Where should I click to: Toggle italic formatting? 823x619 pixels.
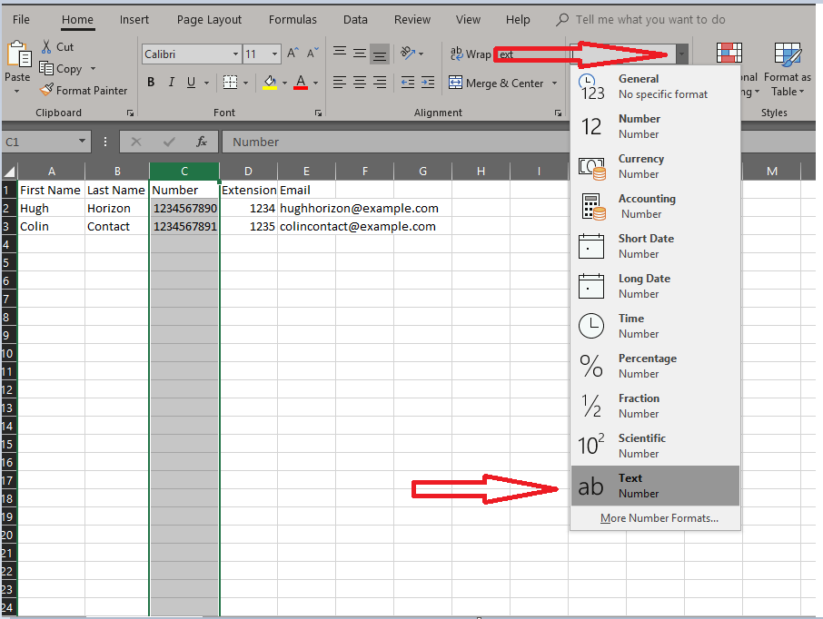(171, 83)
